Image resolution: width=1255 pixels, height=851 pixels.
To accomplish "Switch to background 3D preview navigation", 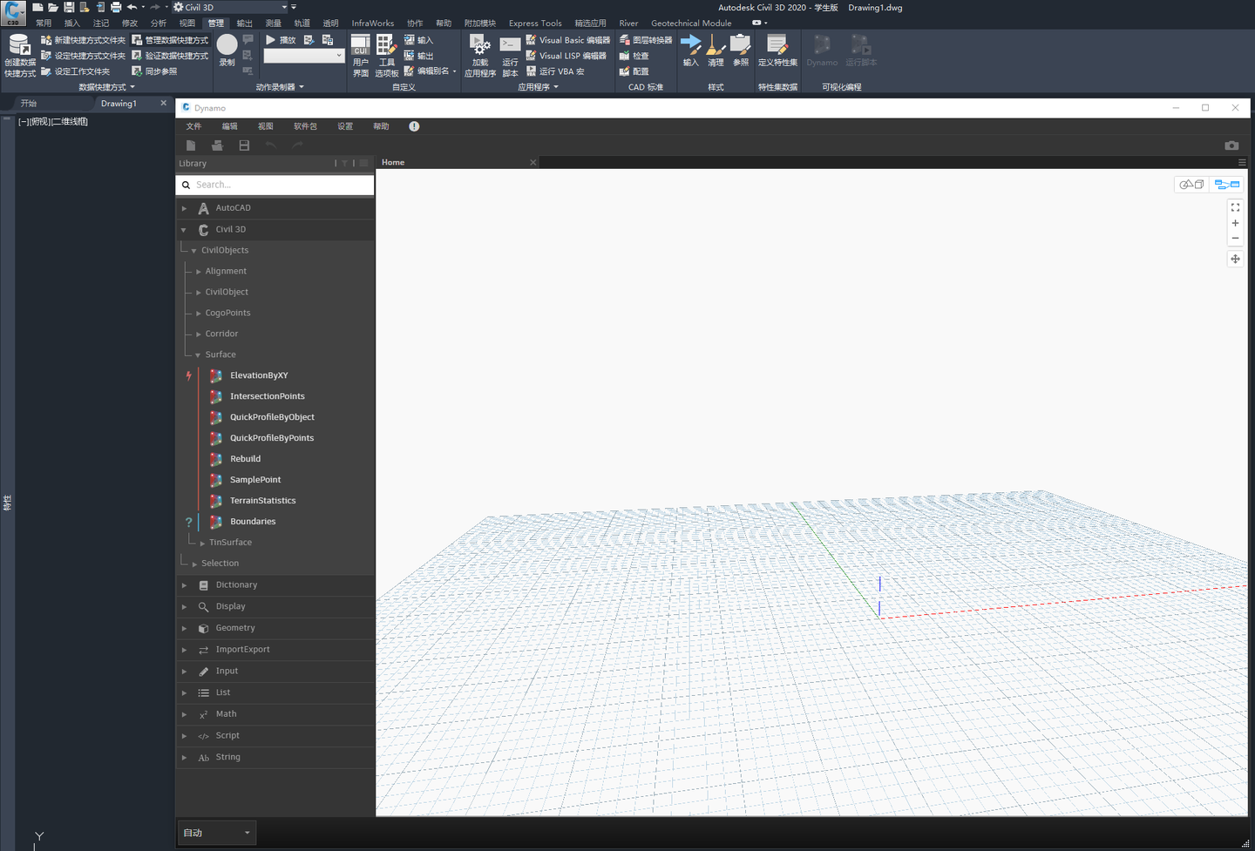I will click(1191, 184).
